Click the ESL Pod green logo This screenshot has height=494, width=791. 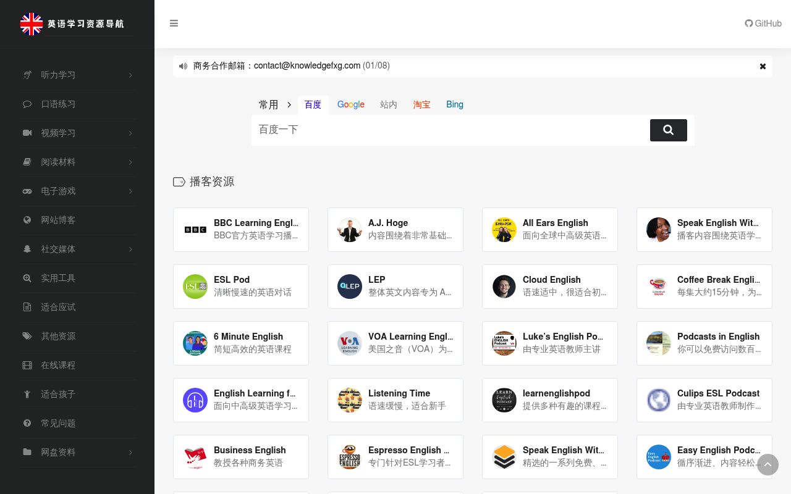(195, 287)
